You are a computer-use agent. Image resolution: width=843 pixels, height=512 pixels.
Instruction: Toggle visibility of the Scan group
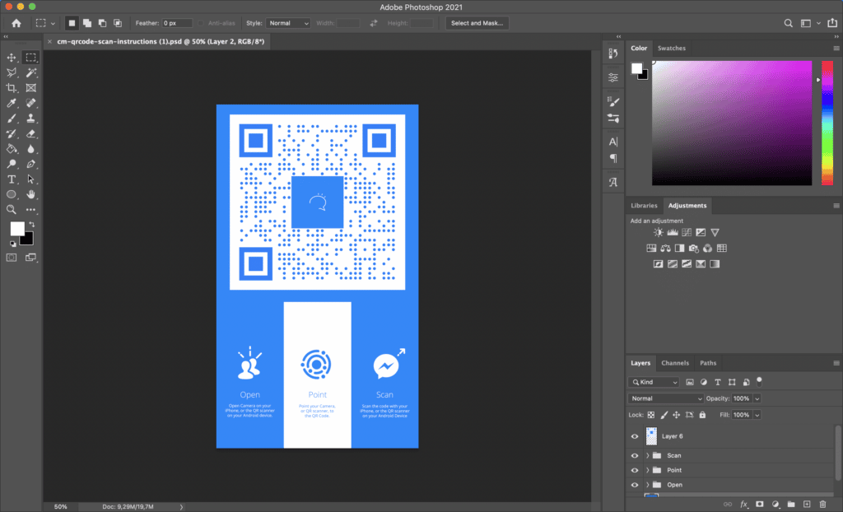click(x=635, y=455)
